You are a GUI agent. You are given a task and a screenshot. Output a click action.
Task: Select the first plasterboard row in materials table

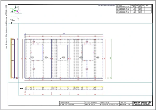pos(121,7)
